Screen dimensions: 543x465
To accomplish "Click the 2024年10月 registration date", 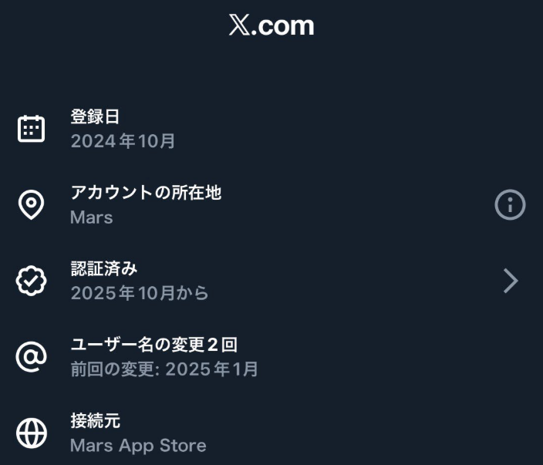I will point(123,141).
